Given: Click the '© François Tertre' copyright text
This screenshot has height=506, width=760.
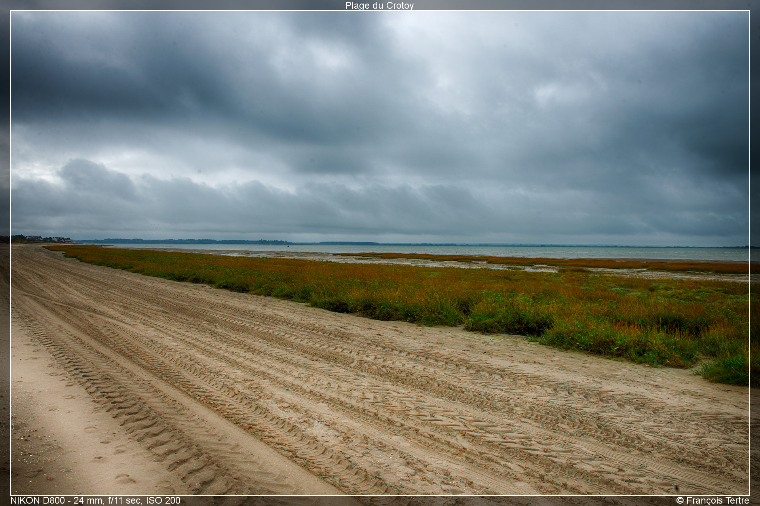Looking at the screenshot, I should click(712, 500).
